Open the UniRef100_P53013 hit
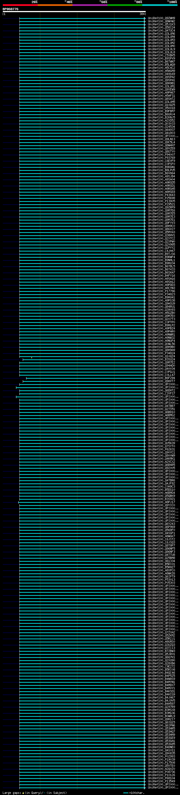180x795 pixels. point(161,580)
